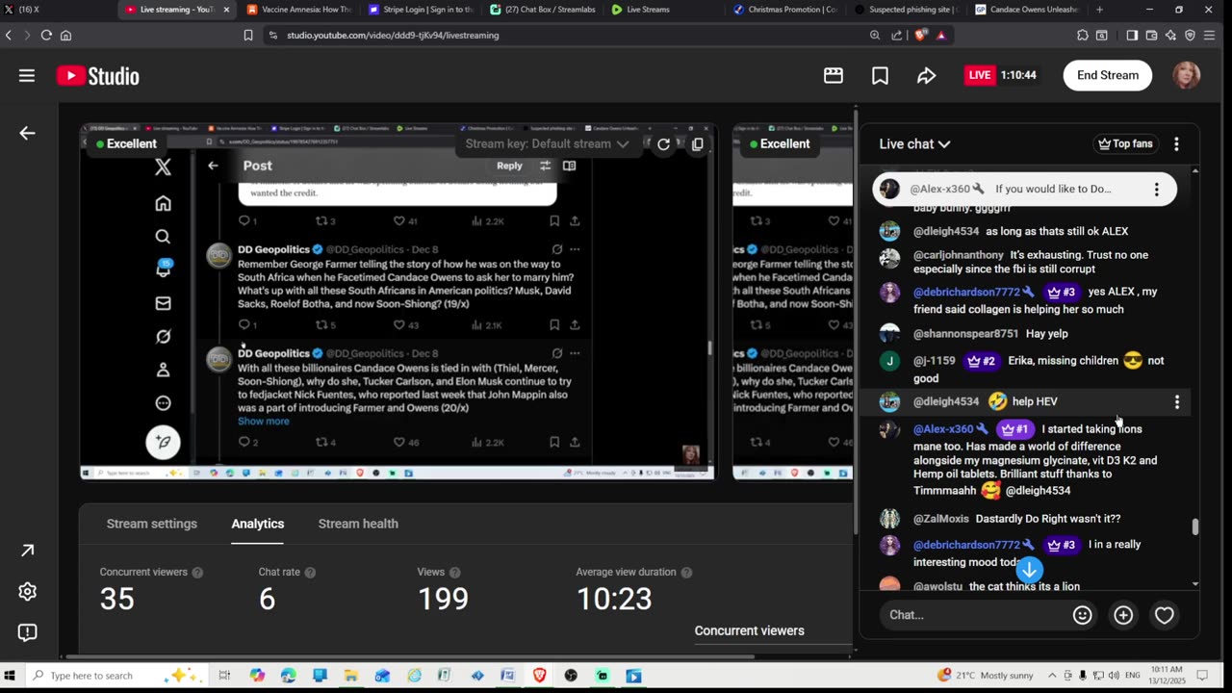Open the weather widget 21°C Mostly sunny
The width and height of the screenshot is (1232, 693).
click(x=986, y=676)
